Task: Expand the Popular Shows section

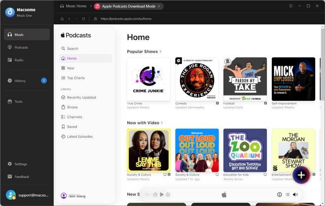Action: [144, 51]
